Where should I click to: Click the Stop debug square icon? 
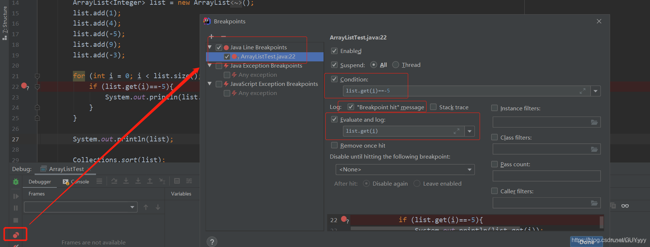(16, 220)
